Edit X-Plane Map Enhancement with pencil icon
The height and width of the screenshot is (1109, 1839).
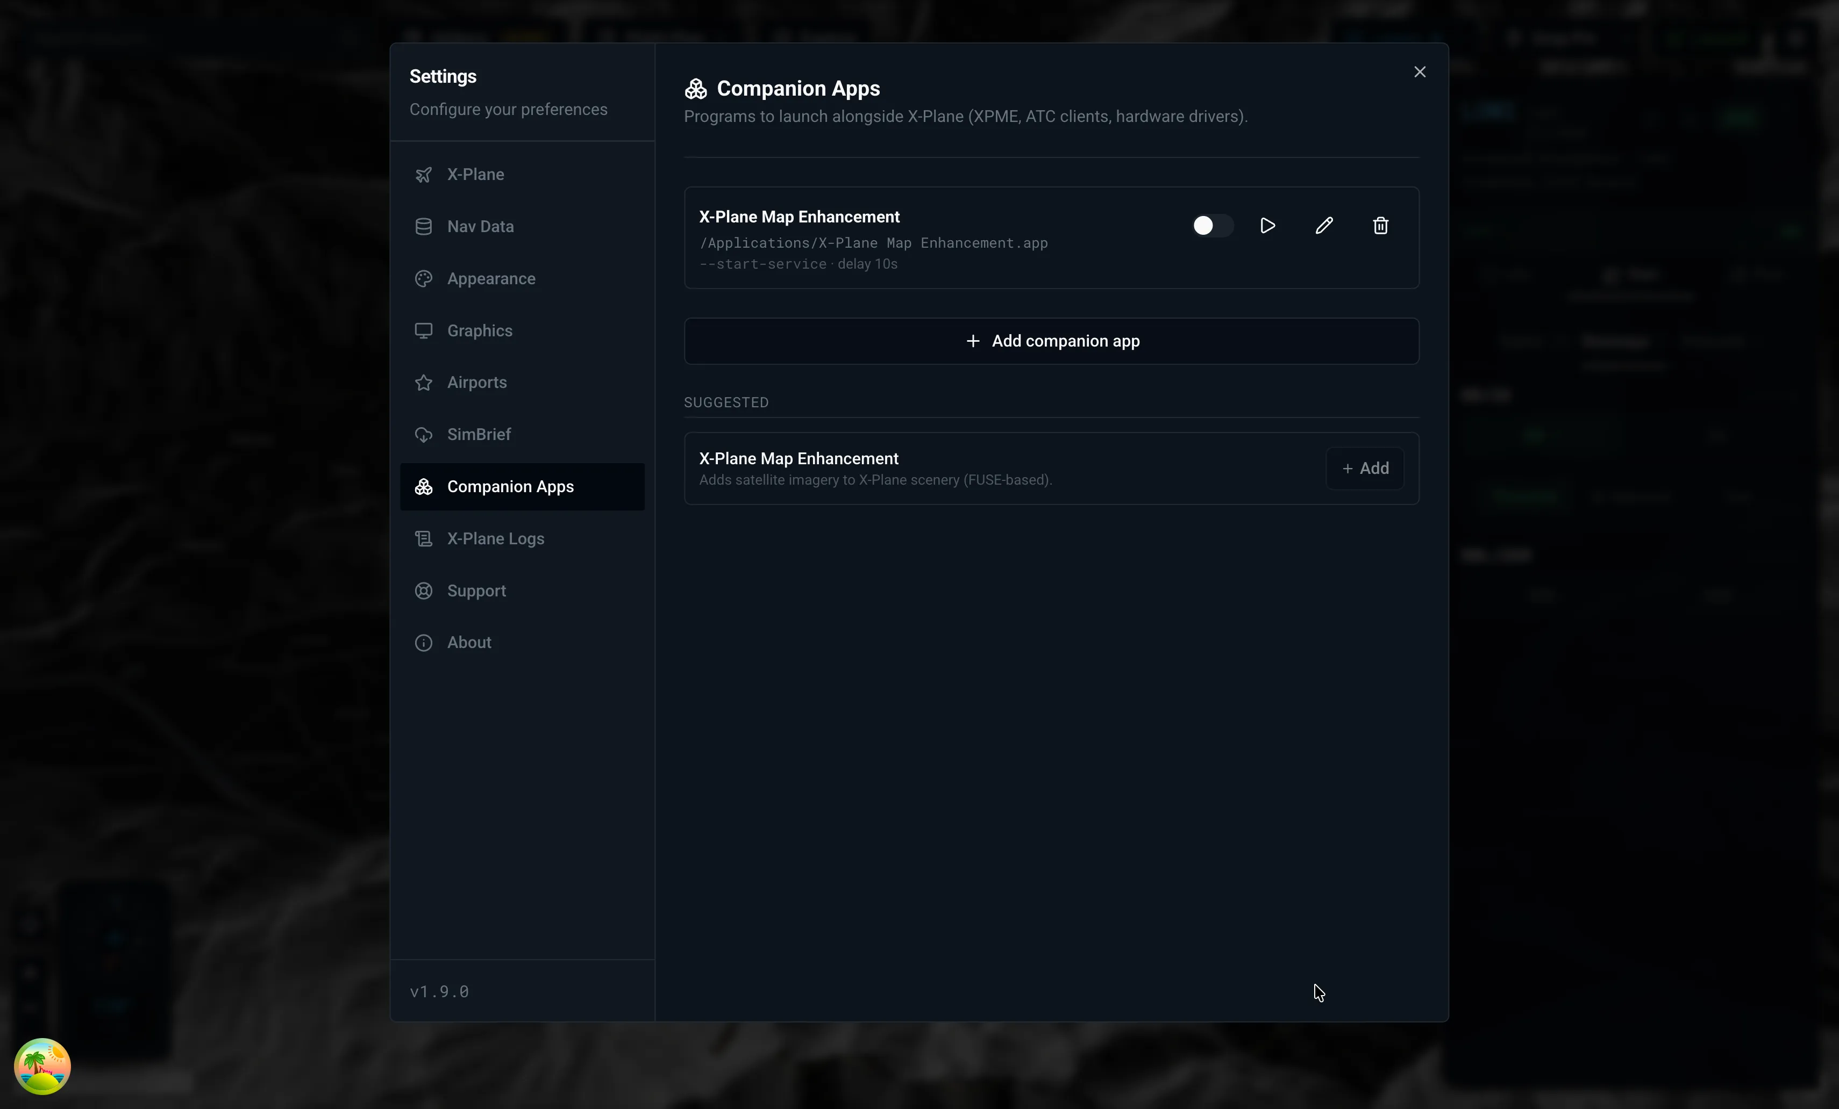(x=1324, y=225)
